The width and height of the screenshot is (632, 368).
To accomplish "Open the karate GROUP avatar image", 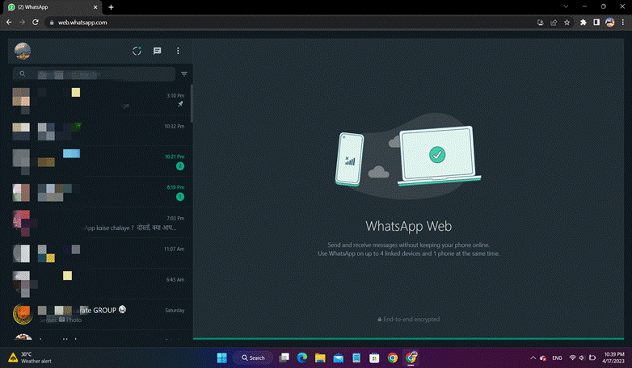I will [23, 315].
